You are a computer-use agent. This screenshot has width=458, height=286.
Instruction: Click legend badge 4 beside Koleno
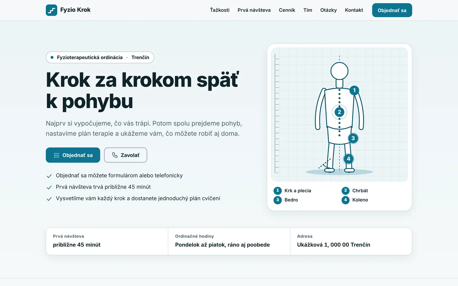coord(346,200)
